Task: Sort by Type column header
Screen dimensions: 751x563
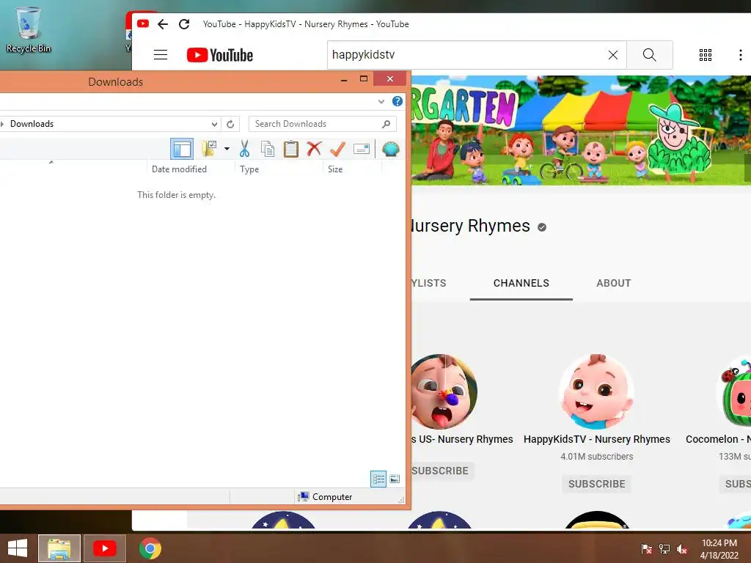Action: coord(249,169)
